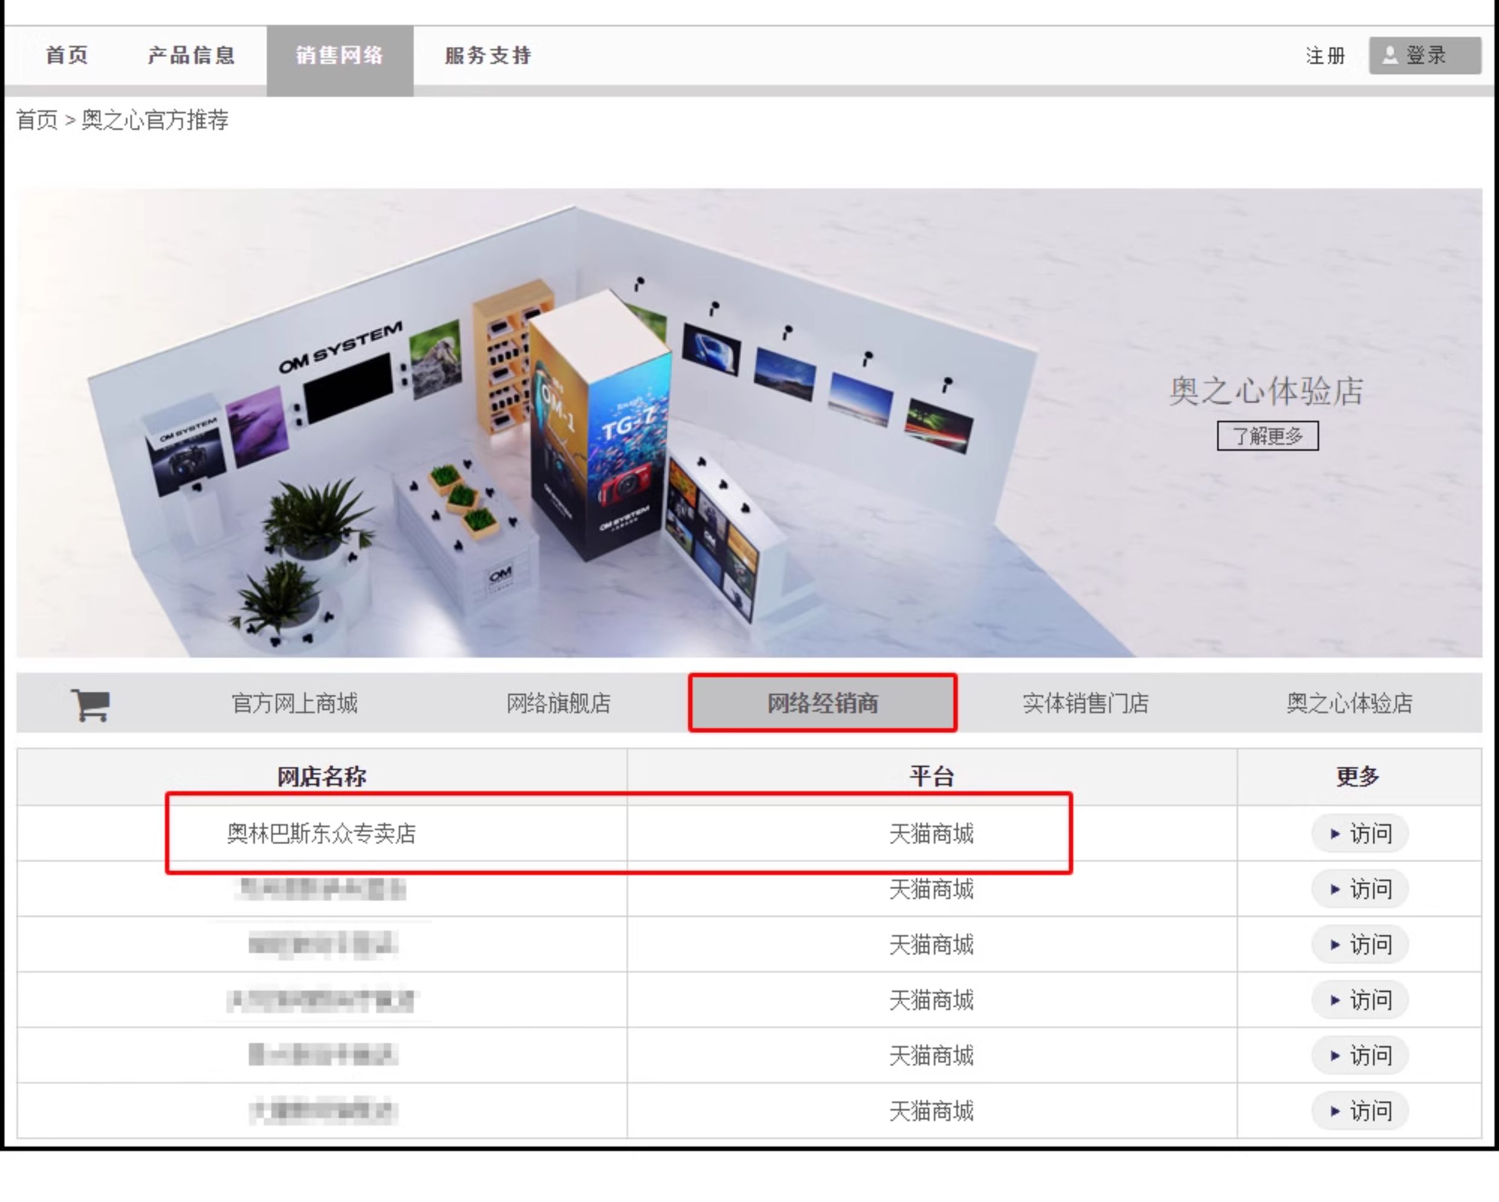The image size is (1499, 1202).
Task: Click the 网店名称 column header
Action: click(322, 776)
